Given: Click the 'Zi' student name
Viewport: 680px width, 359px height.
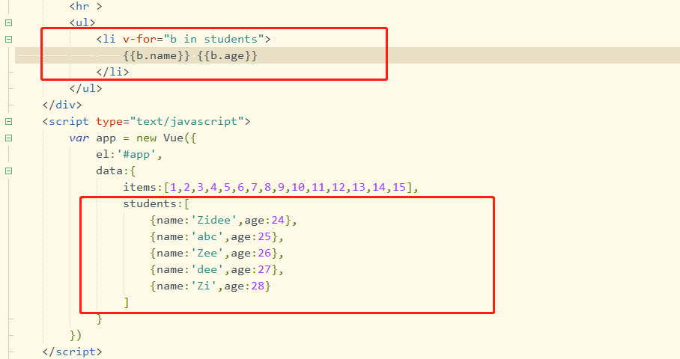Looking at the screenshot, I should (204, 286).
